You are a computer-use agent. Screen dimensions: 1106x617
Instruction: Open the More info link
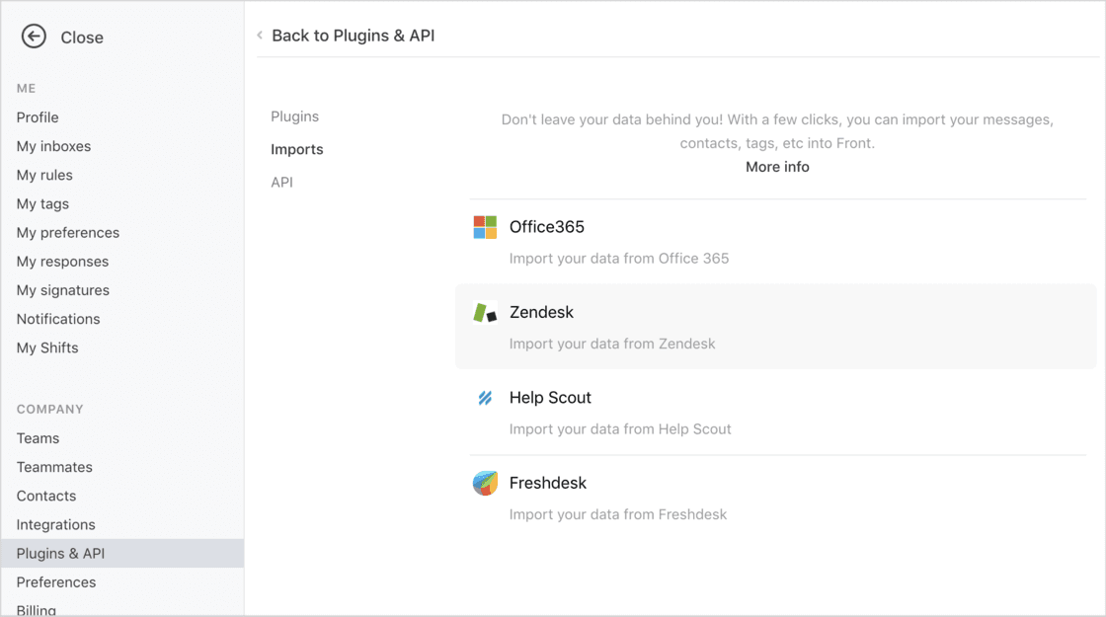(x=777, y=167)
